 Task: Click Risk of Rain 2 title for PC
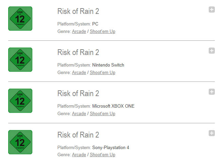coord(78,11)
